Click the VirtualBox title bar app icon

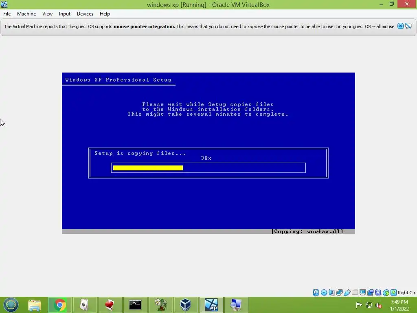(x=4, y=4)
